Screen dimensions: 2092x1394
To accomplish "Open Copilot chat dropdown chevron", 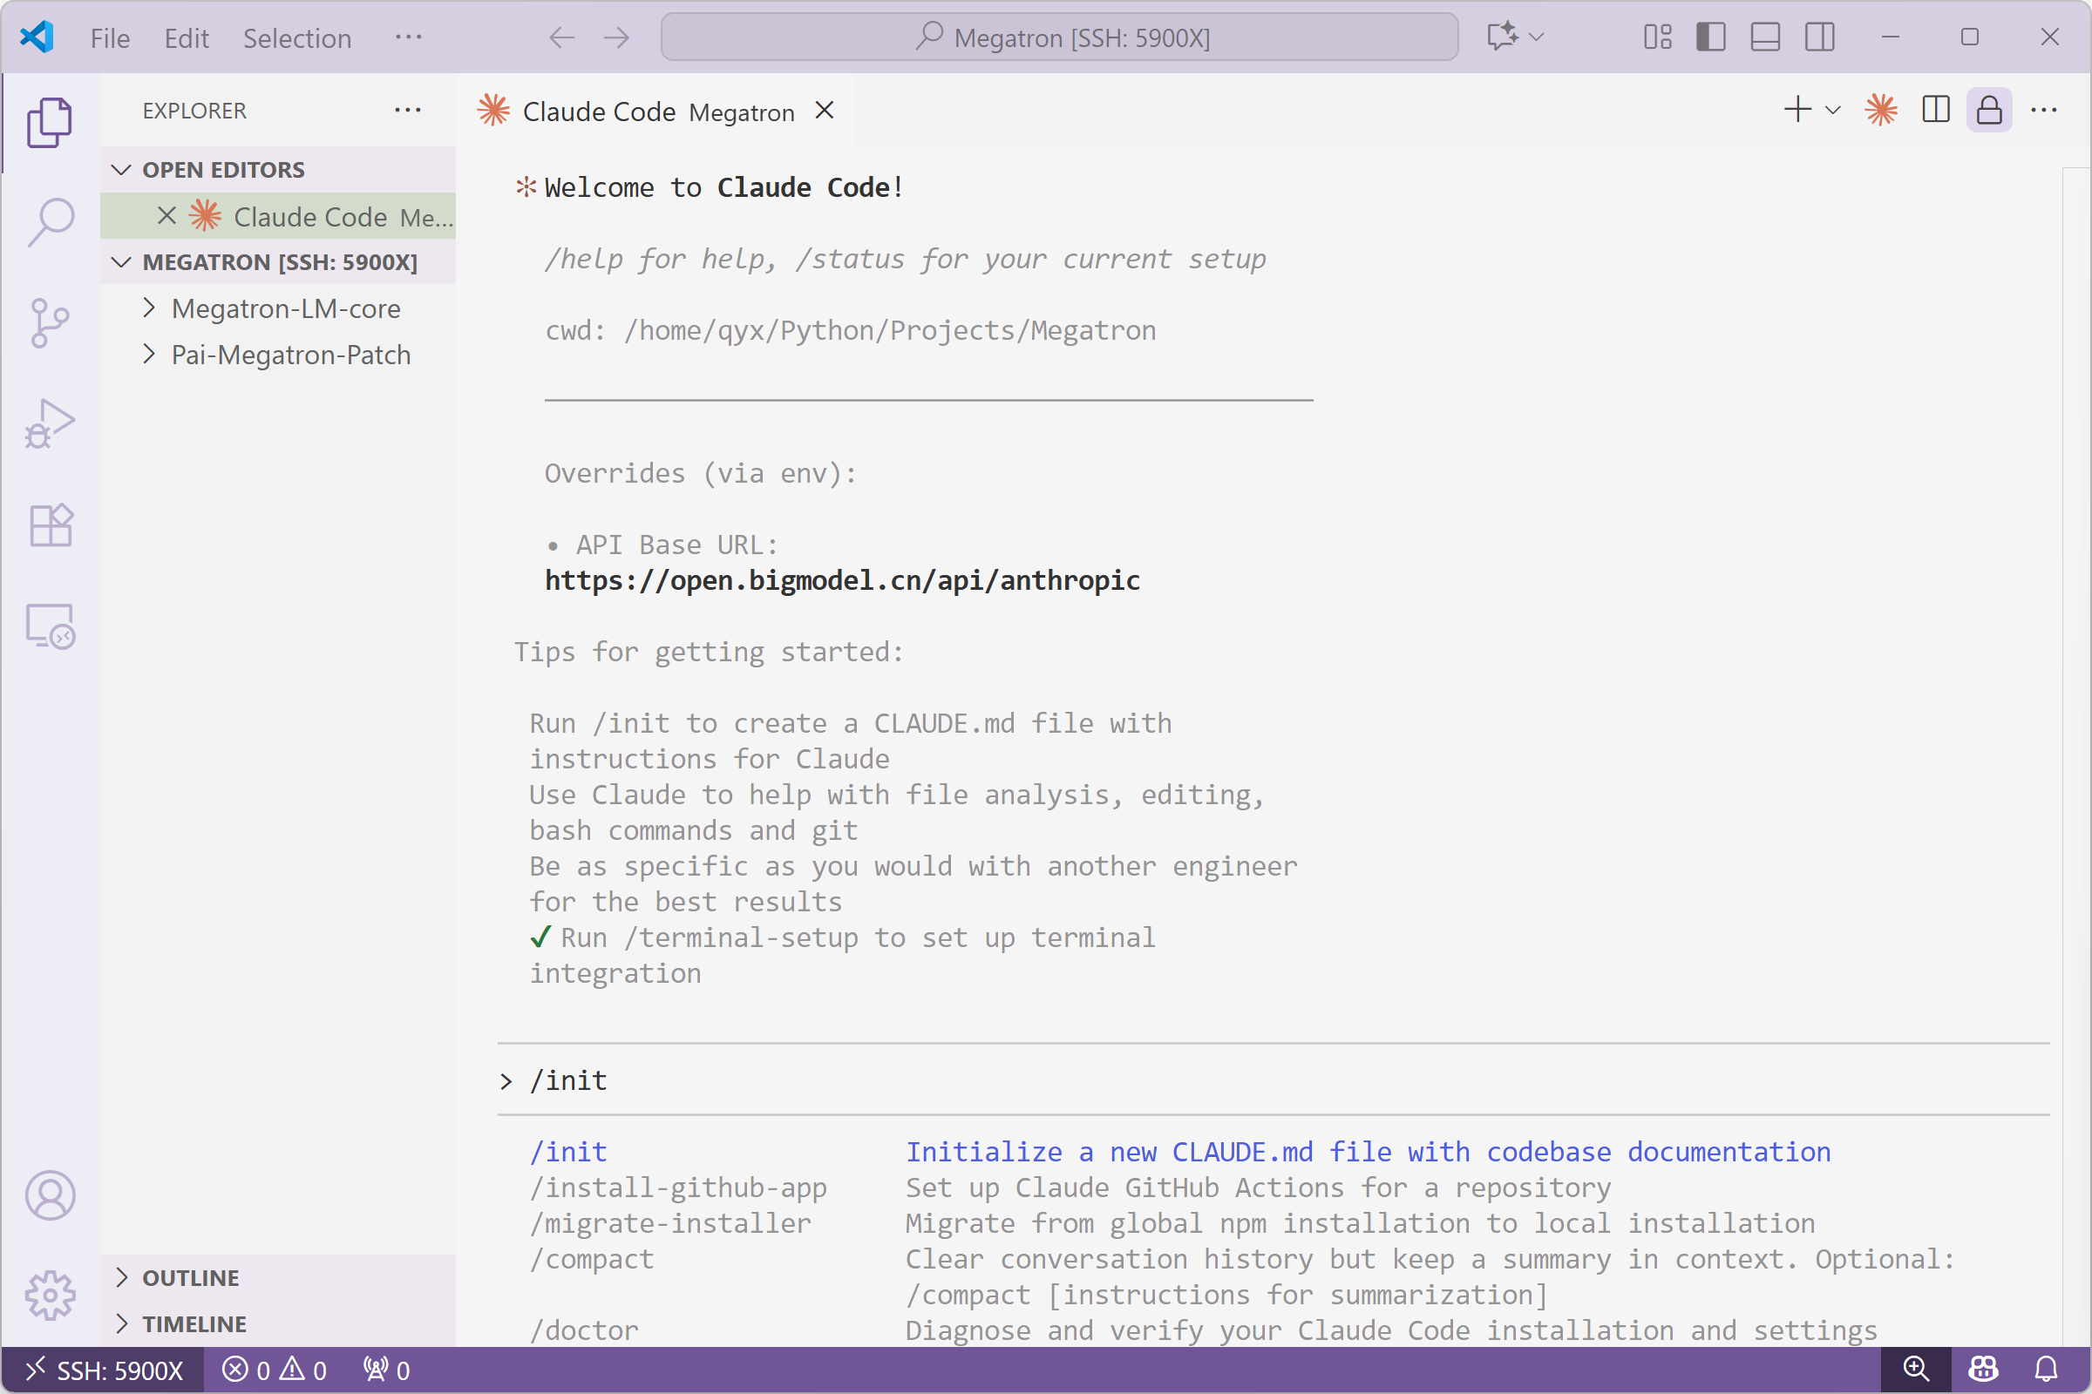I will click(x=1536, y=37).
